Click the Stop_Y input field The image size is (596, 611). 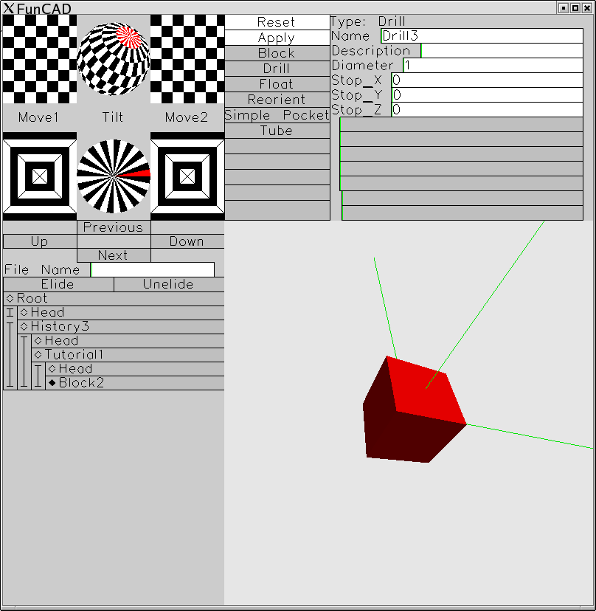click(488, 95)
